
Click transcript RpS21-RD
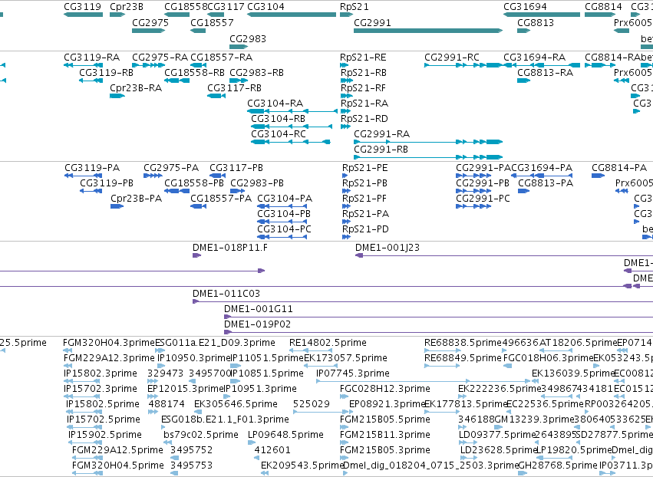click(345, 127)
